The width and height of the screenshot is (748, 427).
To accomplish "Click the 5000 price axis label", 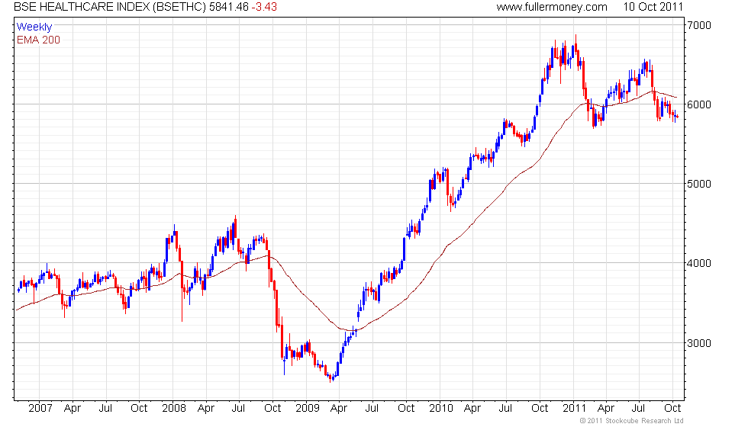I will tap(699, 184).
